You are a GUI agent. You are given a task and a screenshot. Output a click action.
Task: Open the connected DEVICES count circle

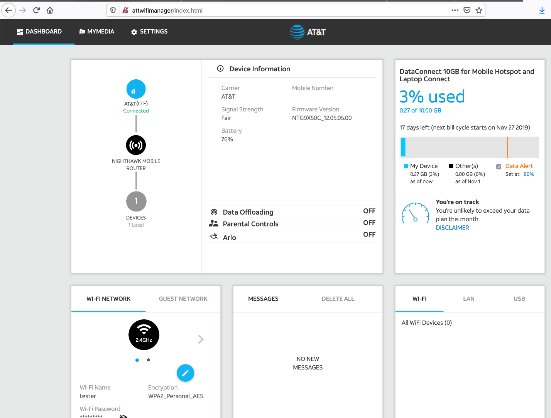tap(136, 201)
